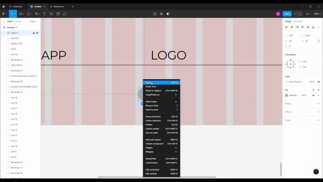Expand Select layer submenu
Image resolution: width=323 pixels, height=182 pixels.
161,102
